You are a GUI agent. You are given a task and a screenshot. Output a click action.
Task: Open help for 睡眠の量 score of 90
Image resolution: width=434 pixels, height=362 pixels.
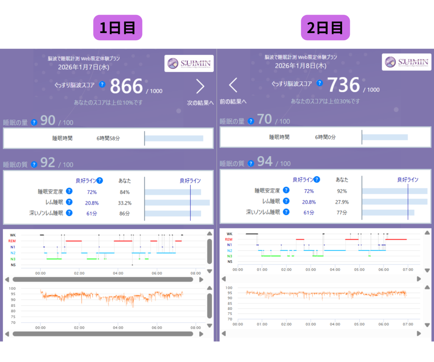(x=34, y=123)
